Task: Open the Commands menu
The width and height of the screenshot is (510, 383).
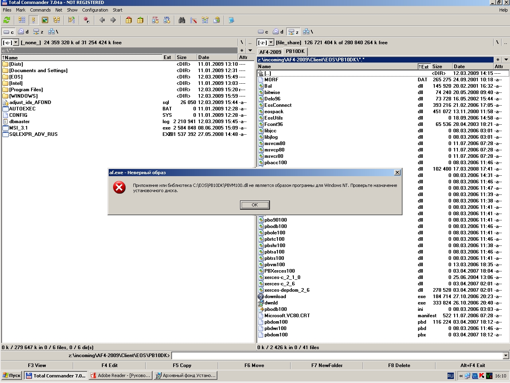Action: point(40,10)
